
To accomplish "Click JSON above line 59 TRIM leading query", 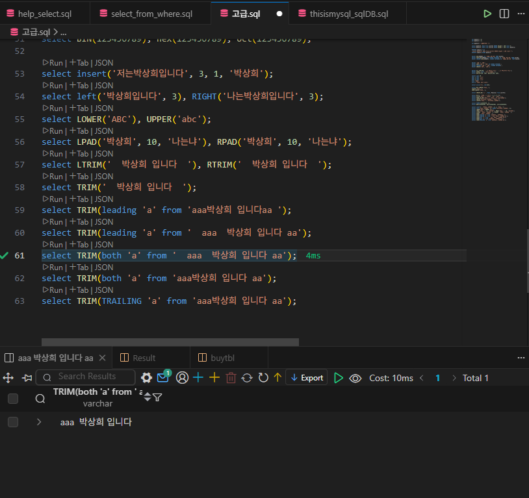I will [x=104, y=199].
